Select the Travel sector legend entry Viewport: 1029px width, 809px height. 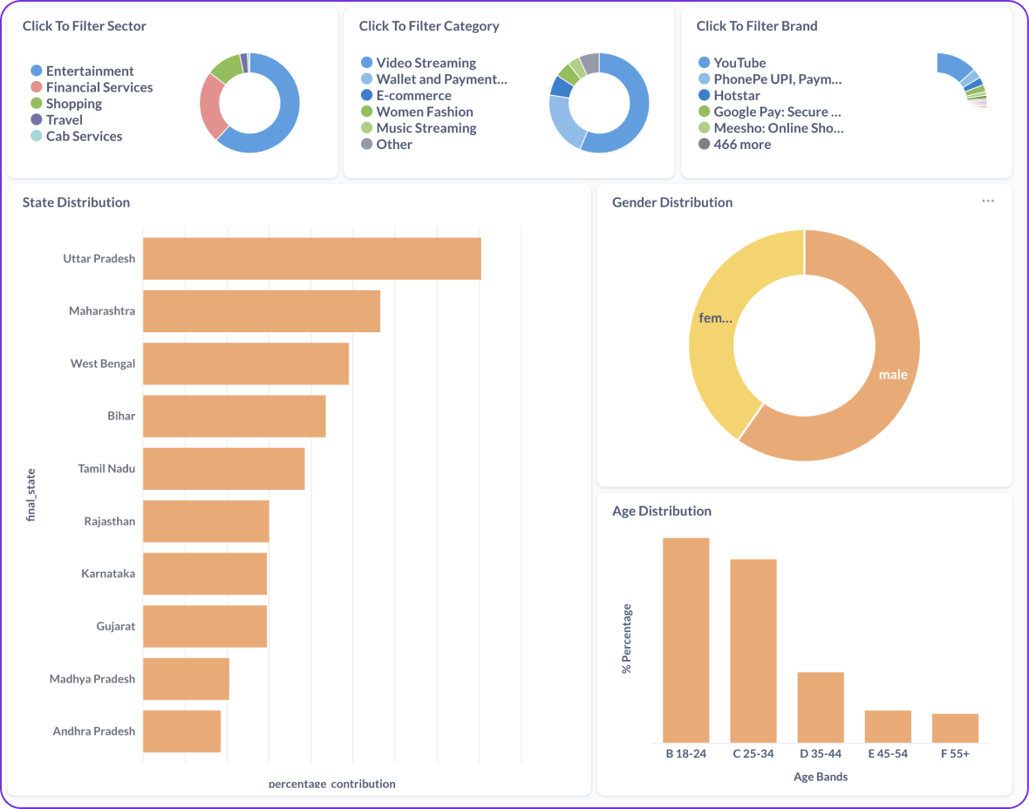[64, 119]
